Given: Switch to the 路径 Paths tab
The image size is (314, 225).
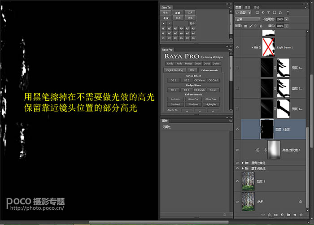Looking at the screenshot, I should (256, 8).
